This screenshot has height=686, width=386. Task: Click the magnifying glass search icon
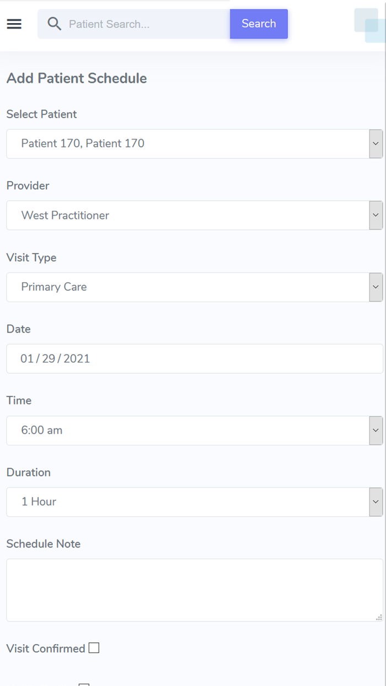point(53,24)
